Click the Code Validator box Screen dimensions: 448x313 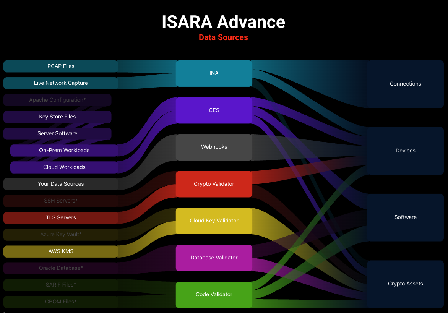214,295
